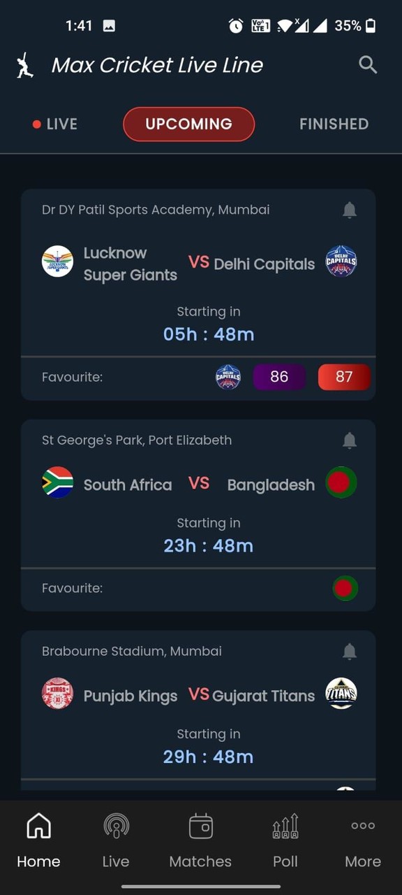Tap the Live broadcast icon in bottom bar
The image size is (402, 895).
pyautogui.click(x=116, y=827)
